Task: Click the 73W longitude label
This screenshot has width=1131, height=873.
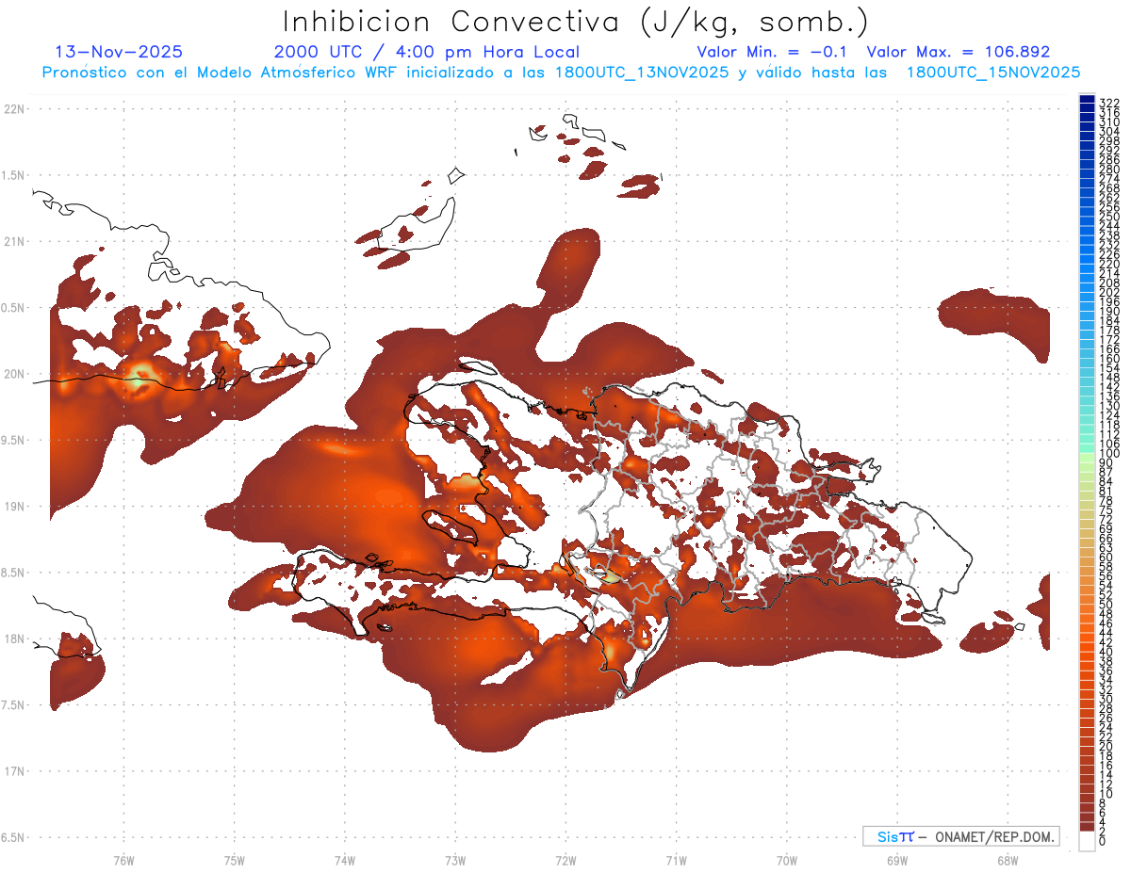Action: tap(455, 860)
